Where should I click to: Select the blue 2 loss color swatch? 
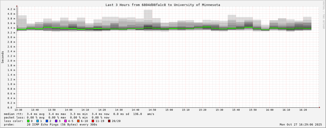pyautogui.click(x=47, y=121)
